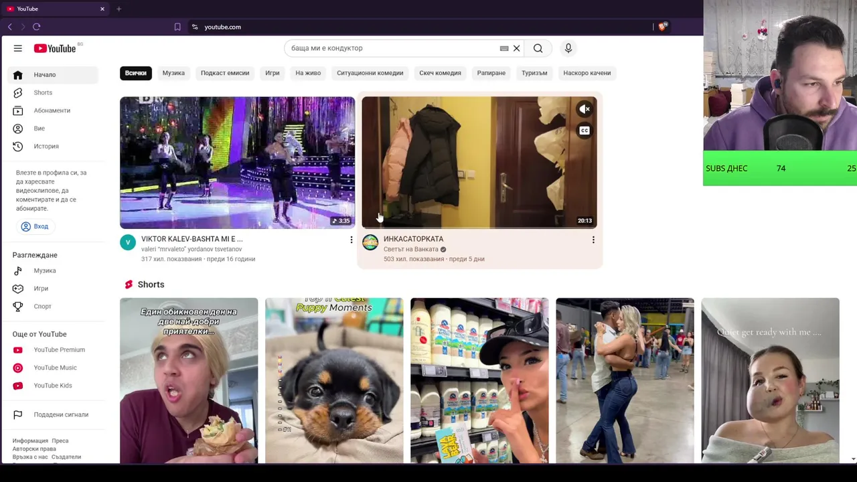Start voice search with microphone
Screen dimensions: 857x482
point(568,48)
